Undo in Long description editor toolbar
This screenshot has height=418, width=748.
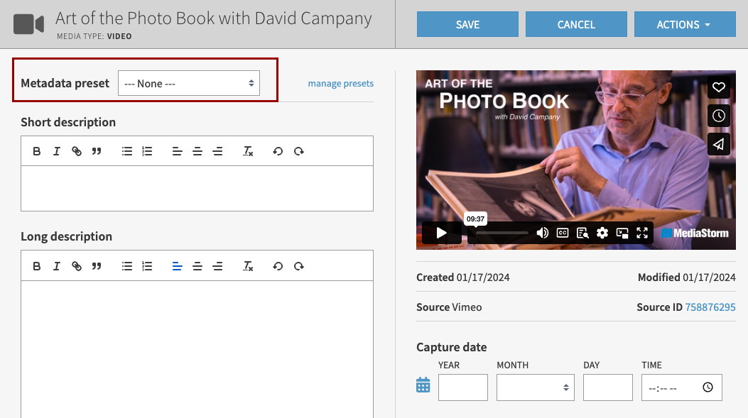tap(278, 266)
